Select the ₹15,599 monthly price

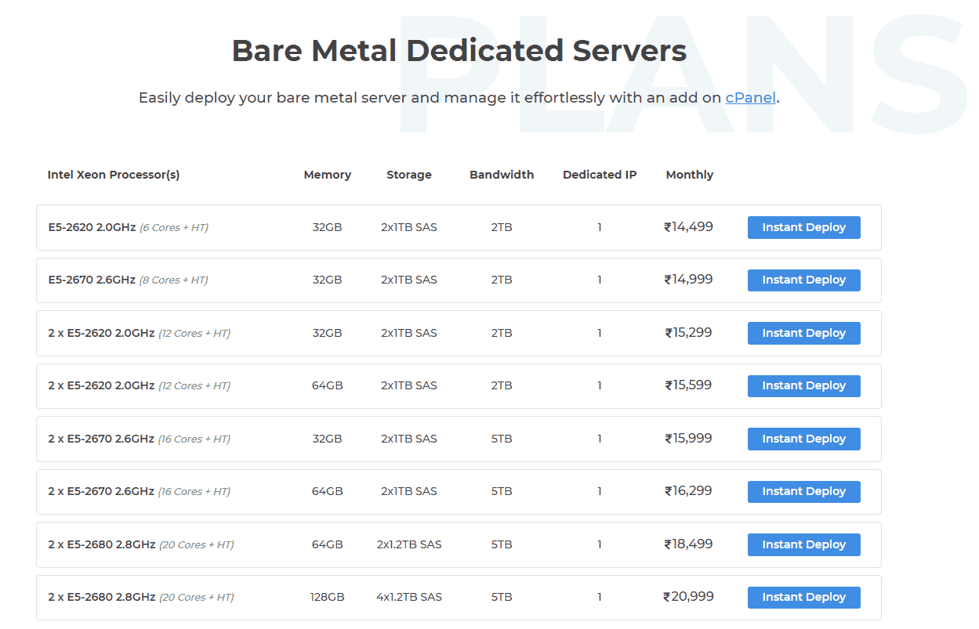(x=689, y=385)
